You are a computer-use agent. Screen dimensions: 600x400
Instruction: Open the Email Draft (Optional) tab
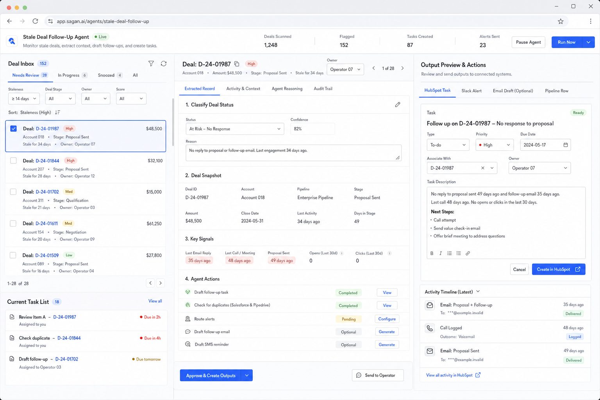click(x=513, y=91)
